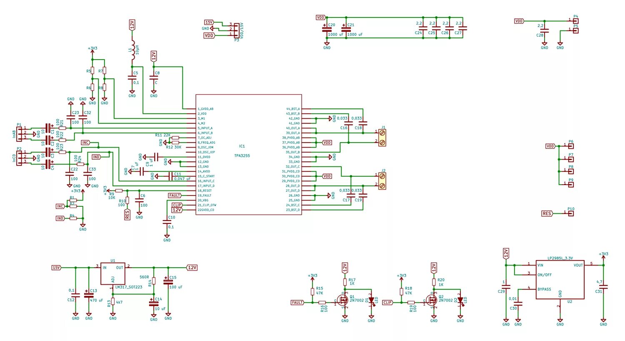Image resolution: width=625 pixels, height=341 pixels.
Task: Select the P6 VDD test pad
Action: tap(571, 146)
